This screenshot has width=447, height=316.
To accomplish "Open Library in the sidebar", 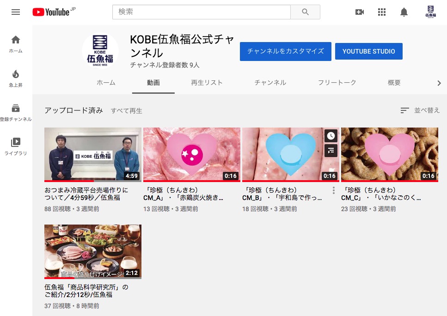I will [x=16, y=146].
